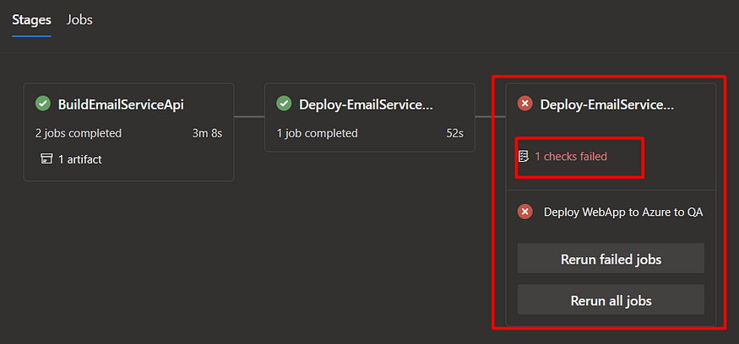
Task: View the 2 jobs completed text
Action: [x=79, y=133]
